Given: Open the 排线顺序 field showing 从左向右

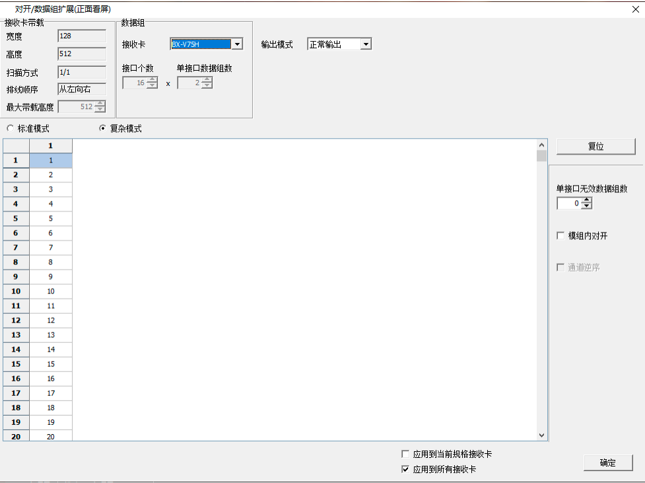Looking at the screenshot, I should [81, 89].
